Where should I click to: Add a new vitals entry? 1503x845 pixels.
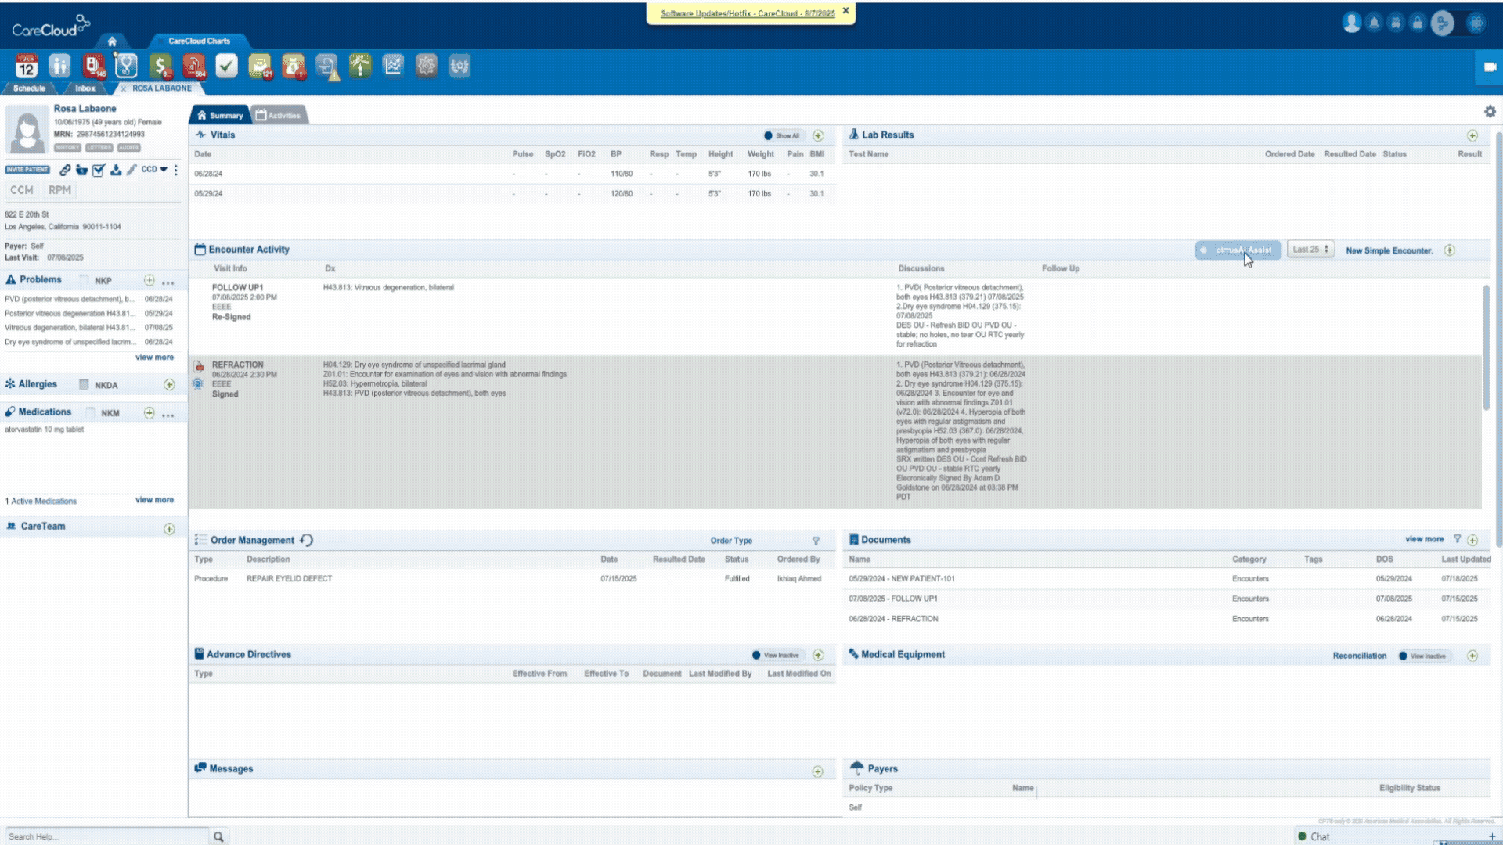click(x=818, y=135)
